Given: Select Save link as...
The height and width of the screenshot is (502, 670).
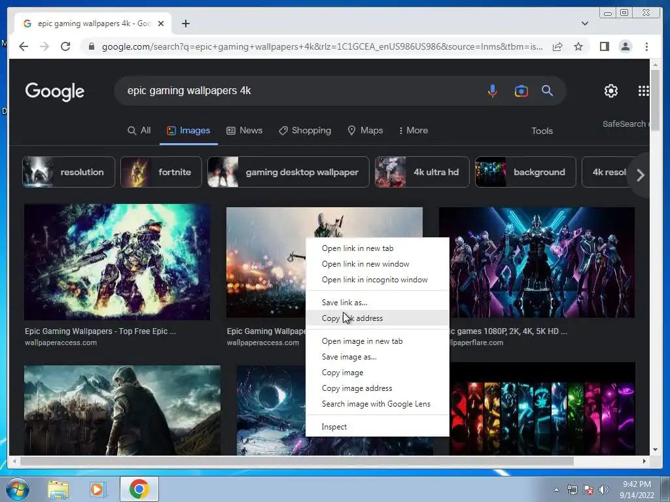Looking at the screenshot, I should point(378,303).
